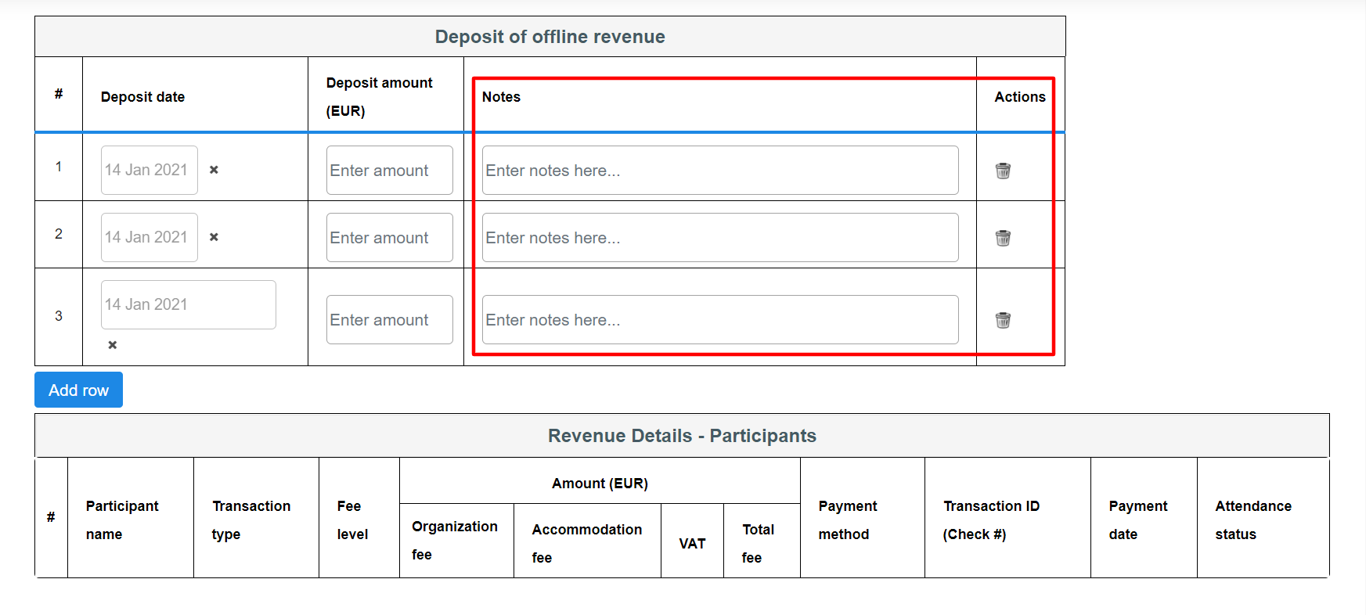Focus the deposit amount field in row 3
The width and height of the screenshot is (1366, 615).
390,319
